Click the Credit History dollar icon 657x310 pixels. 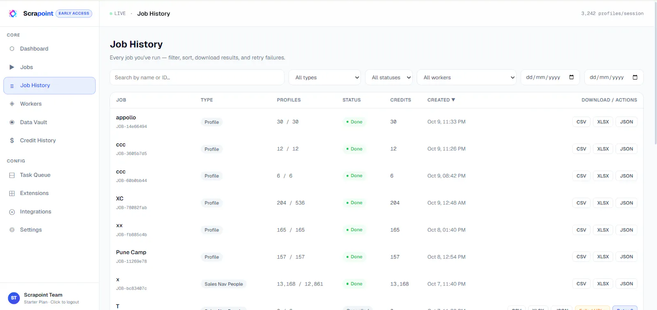tap(12, 140)
